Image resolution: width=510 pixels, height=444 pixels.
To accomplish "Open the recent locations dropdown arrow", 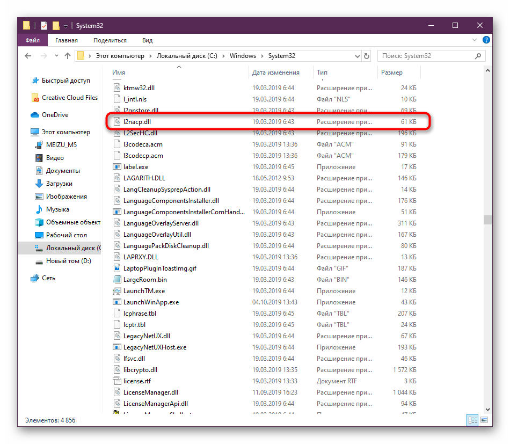I will [x=55, y=56].
